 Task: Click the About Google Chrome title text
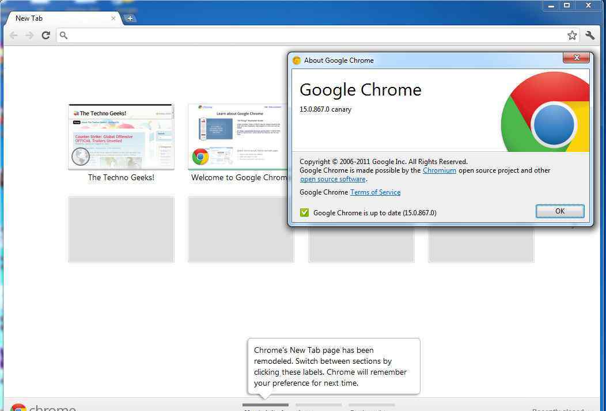(x=339, y=60)
